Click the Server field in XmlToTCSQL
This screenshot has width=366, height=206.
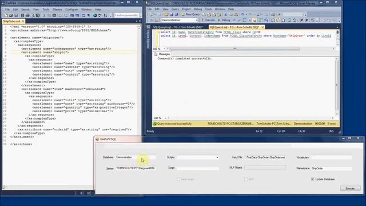(136, 168)
